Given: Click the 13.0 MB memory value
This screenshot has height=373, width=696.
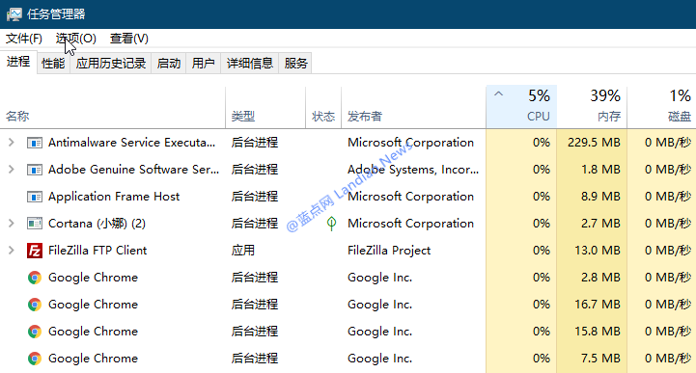Looking at the screenshot, I should click(x=598, y=251).
